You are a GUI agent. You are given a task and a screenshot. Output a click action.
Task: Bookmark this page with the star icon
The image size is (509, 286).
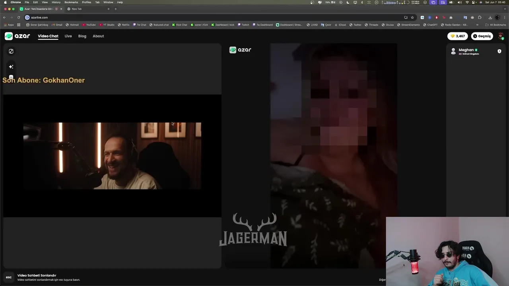coord(412,17)
